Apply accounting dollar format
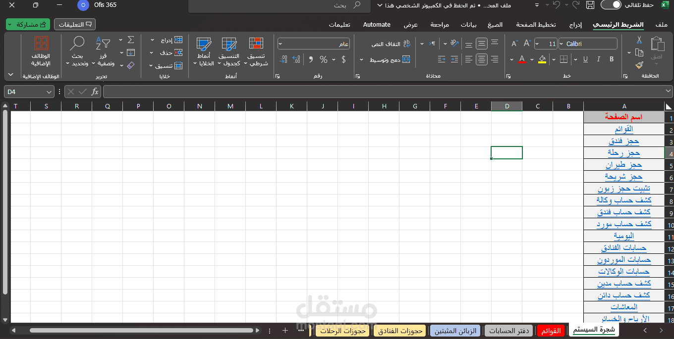This screenshot has height=339, width=674. tap(343, 59)
